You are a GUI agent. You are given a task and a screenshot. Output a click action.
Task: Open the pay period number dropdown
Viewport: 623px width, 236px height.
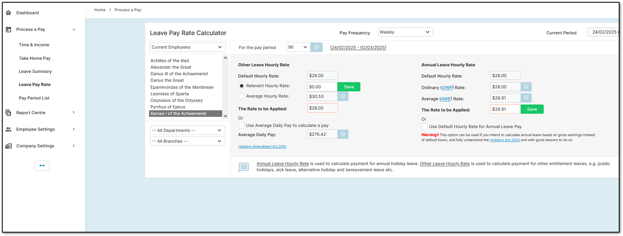click(x=298, y=47)
